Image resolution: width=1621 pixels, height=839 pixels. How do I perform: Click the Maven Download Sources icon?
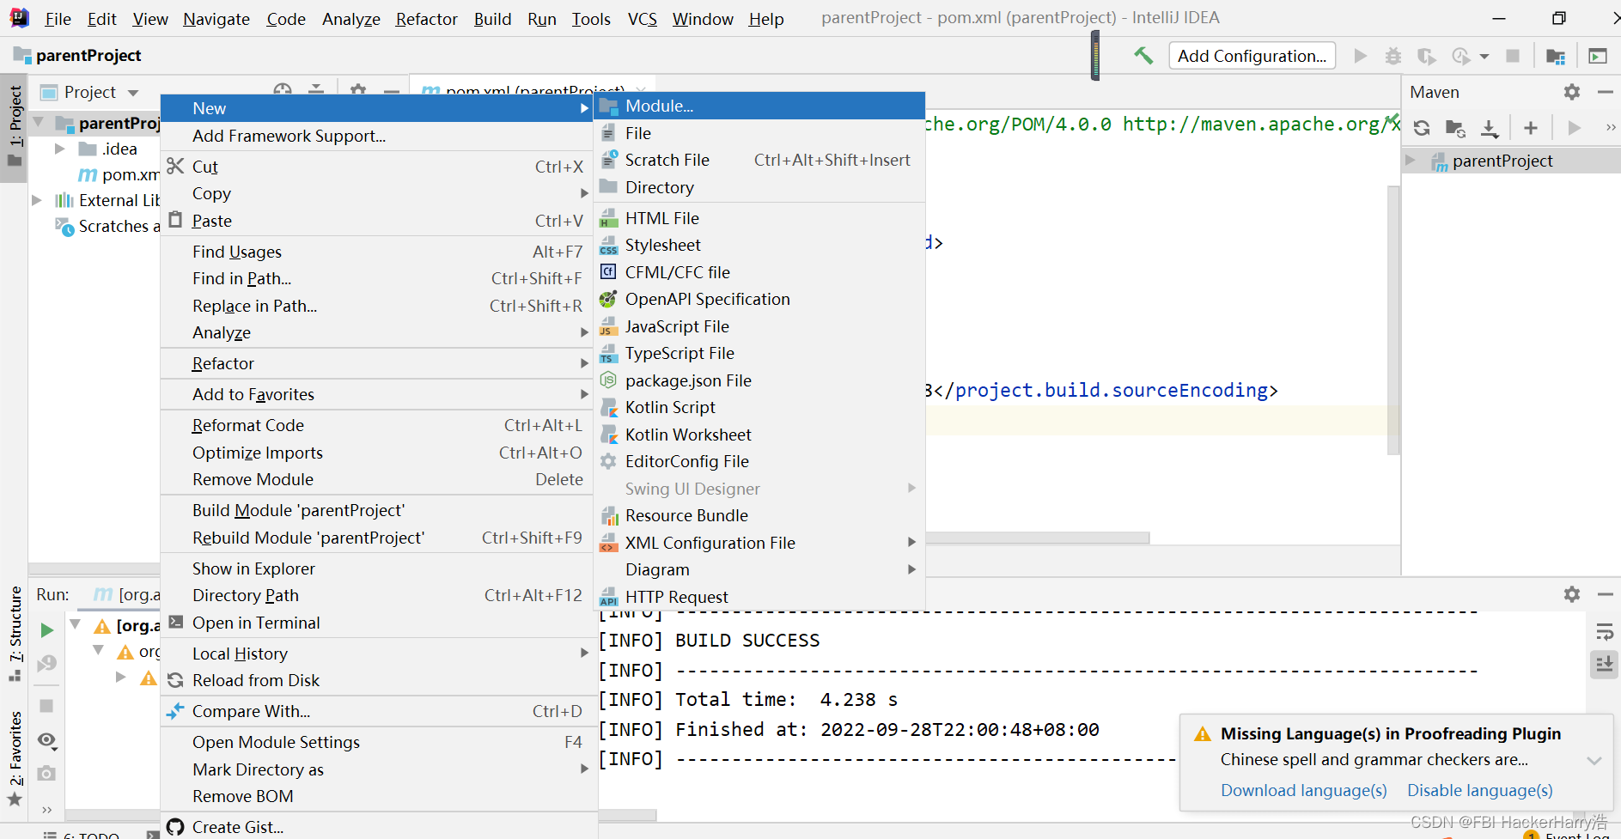pos(1490,128)
